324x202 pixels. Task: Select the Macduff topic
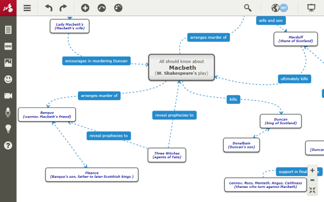point(296,39)
